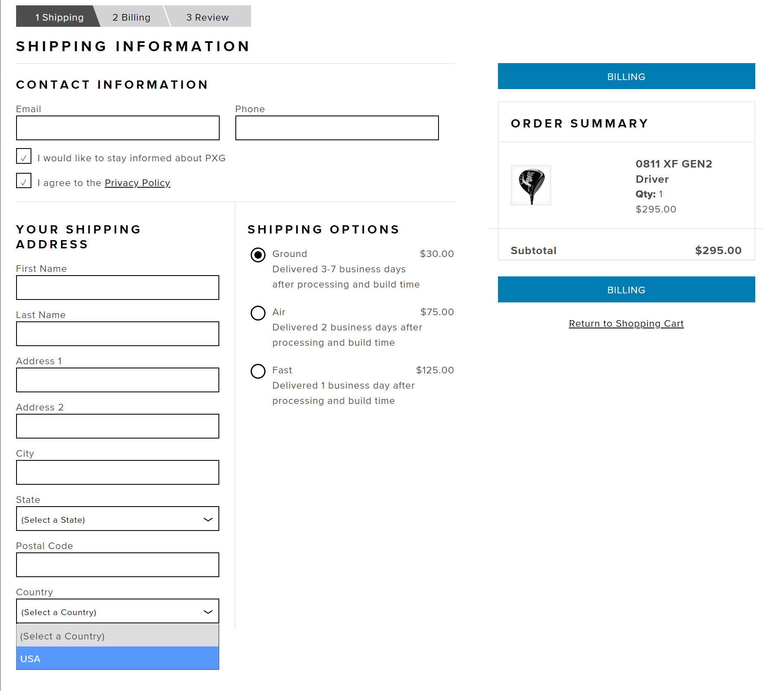Click the driver product thumbnail image
780x691 pixels.
click(531, 185)
